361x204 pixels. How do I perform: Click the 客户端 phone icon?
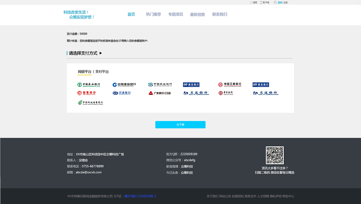pos(261,3)
